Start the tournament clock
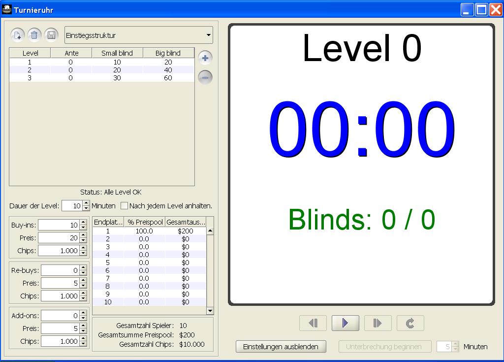The image size is (504, 362). [345, 323]
